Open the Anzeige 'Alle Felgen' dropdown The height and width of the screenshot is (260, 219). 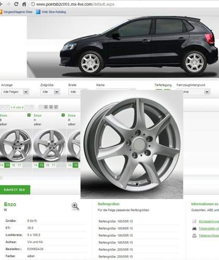pos(15,92)
